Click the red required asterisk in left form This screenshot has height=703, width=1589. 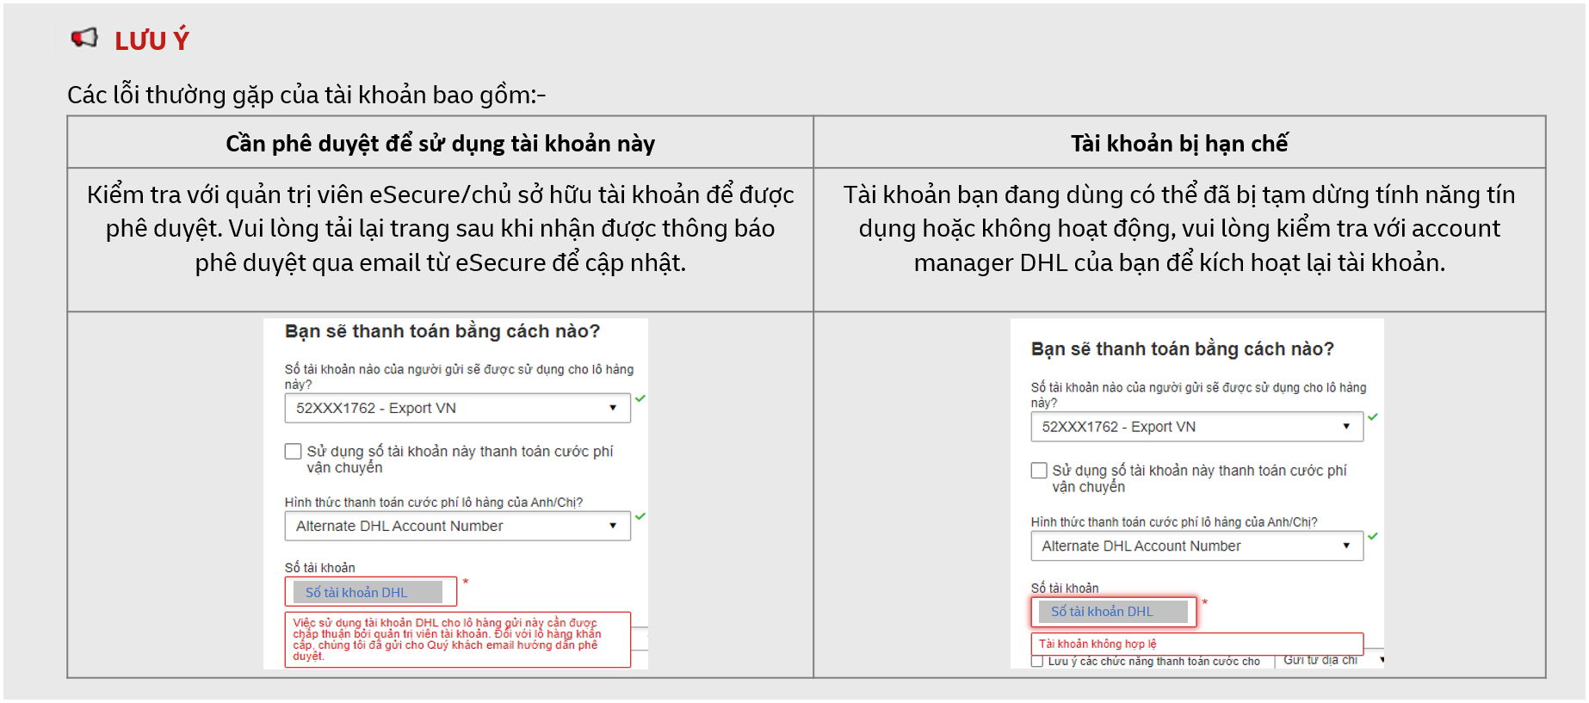point(465,583)
